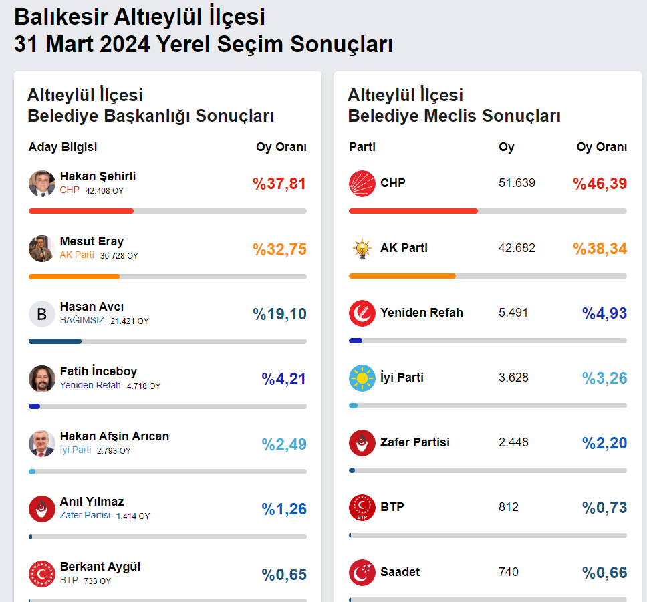This screenshot has width=647, height=602.
Task: Click the candidate name Hasan Avcı
Action: click(92, 307)
